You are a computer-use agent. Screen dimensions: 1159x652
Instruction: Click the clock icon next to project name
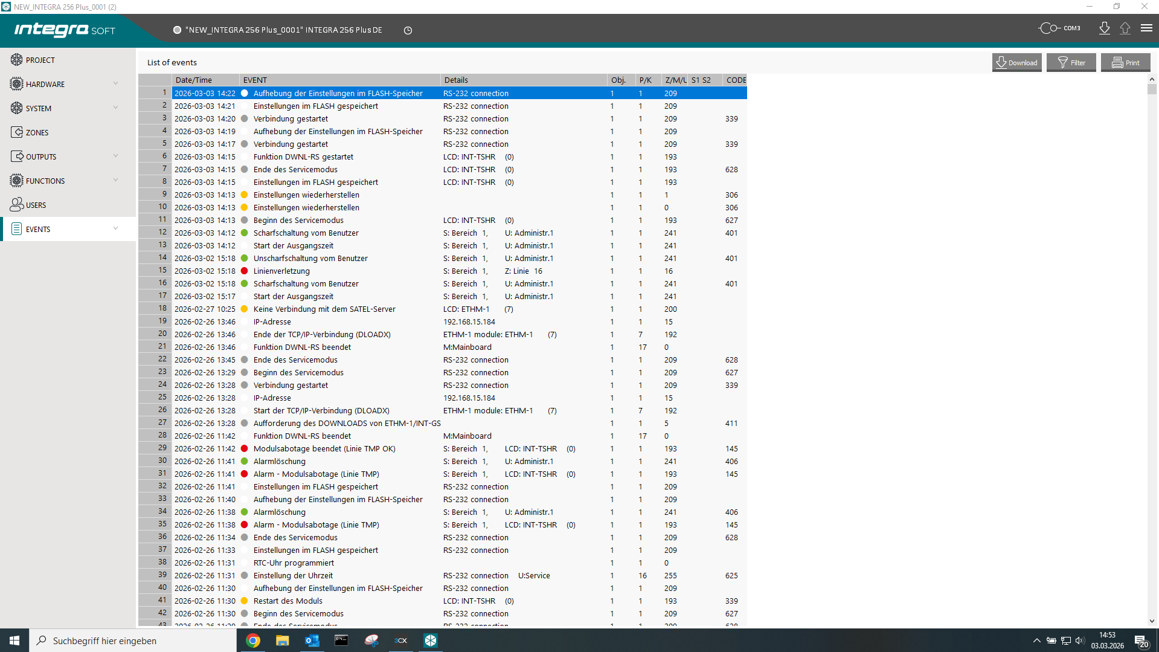(408, 30)
